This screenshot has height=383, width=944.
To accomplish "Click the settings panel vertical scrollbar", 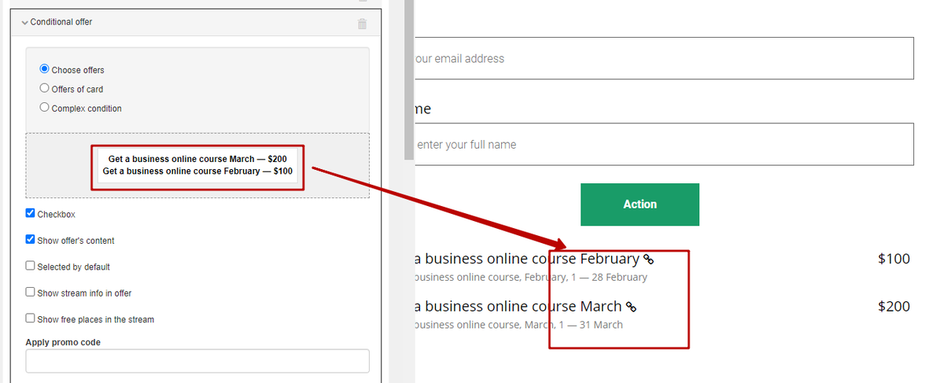I will point(408,79).
